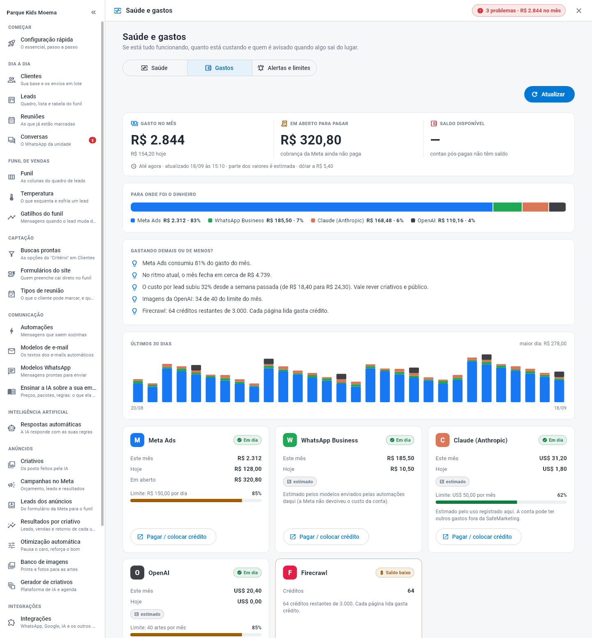This screenshot has width=592, height=638.
Task: Click the first bar dated 20/08
Action: tap(138, 391)
